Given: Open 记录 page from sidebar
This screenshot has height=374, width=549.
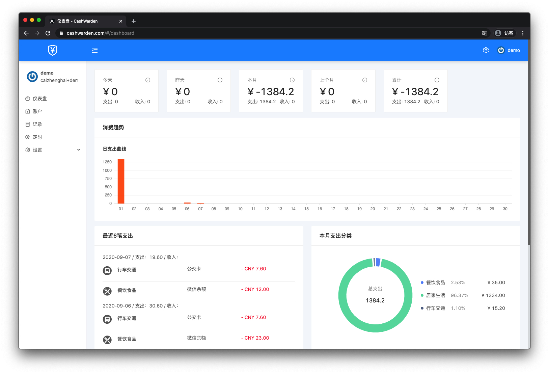Looking at the screenshot, I should pyautogui.click(x=37, y=124).
